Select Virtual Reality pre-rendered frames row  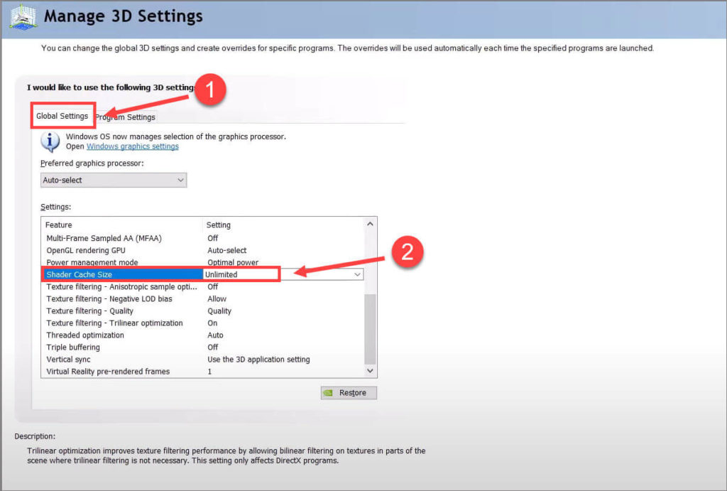coord(204,371)
